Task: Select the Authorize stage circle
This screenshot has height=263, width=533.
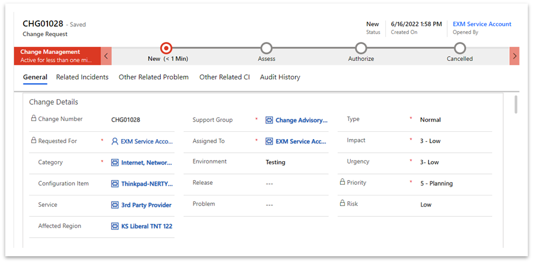Action: coord(361,48)
